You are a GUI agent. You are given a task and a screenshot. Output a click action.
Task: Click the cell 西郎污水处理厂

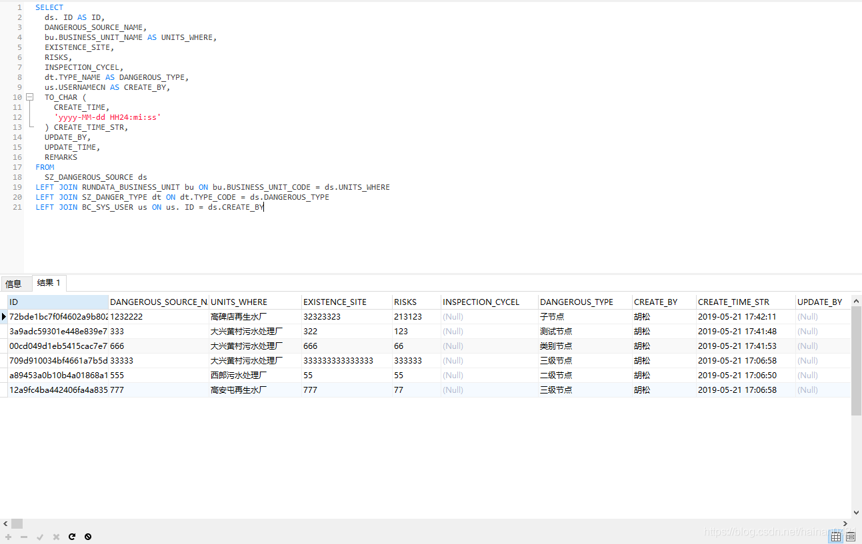(255, 375)
